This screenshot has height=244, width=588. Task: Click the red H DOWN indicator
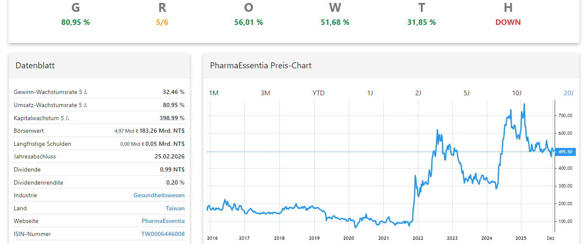tap(508, 22)
